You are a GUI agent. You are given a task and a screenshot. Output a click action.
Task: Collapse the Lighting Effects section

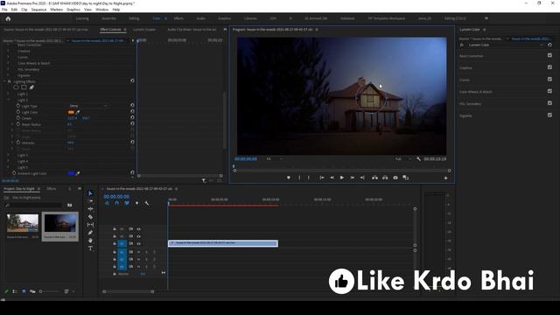[4, 81]
